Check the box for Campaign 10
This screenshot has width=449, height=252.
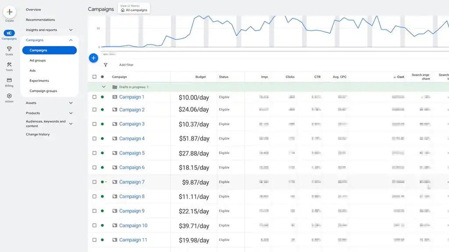click(95, 225)
